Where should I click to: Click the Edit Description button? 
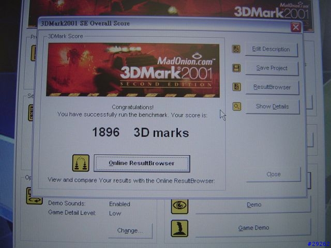(271, 50)
